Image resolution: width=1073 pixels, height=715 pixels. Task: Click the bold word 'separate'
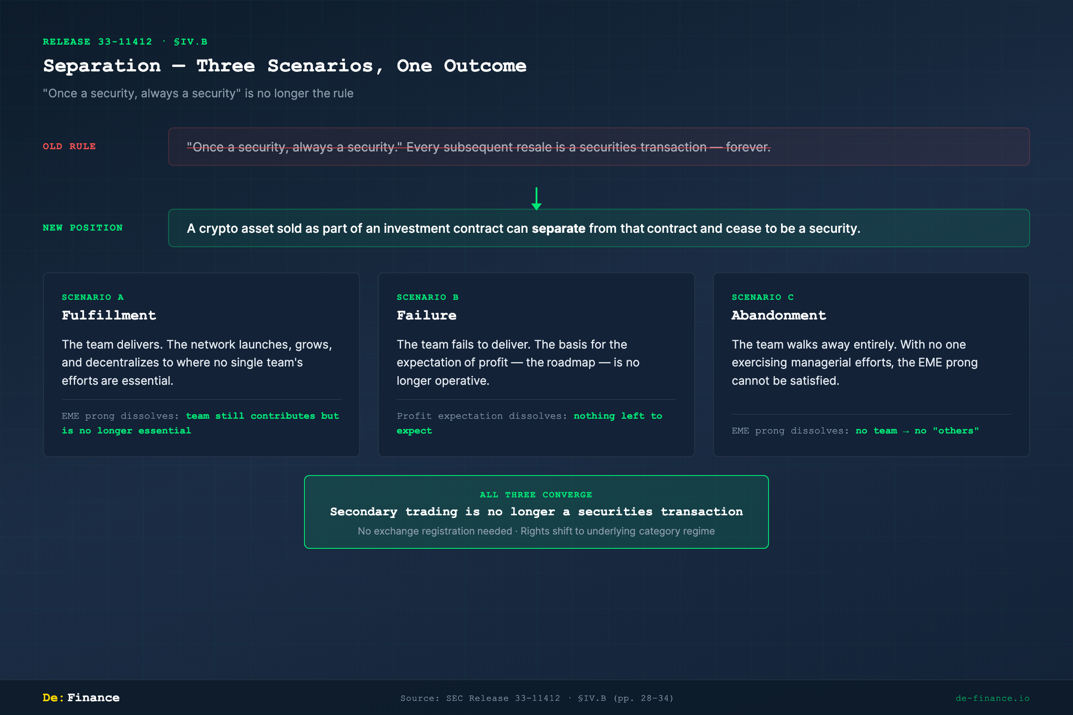[558, 228]
